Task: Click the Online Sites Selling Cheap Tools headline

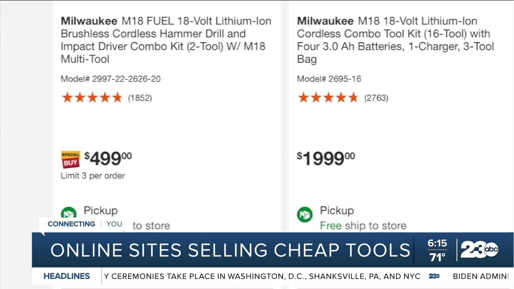Action: point(230,250)
